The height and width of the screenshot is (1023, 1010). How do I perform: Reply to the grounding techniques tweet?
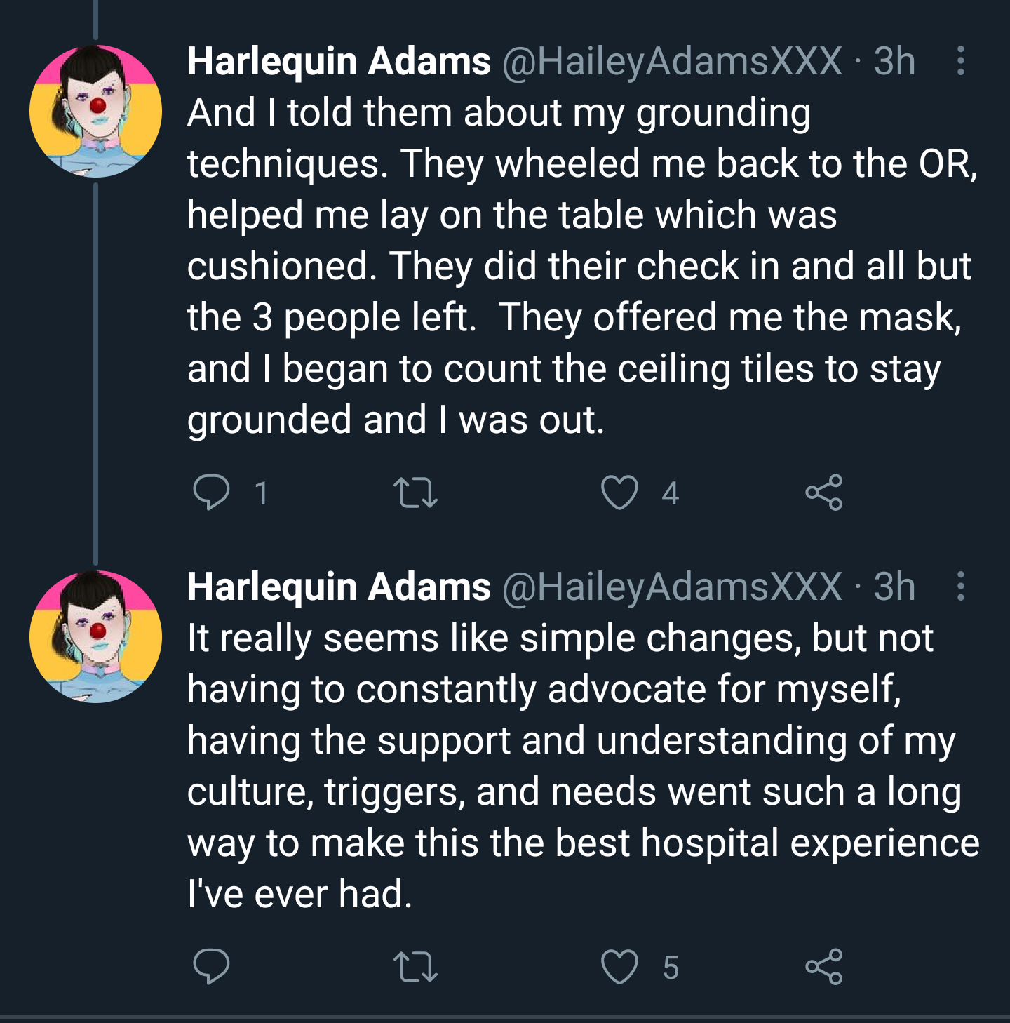[x=211, y=493]
